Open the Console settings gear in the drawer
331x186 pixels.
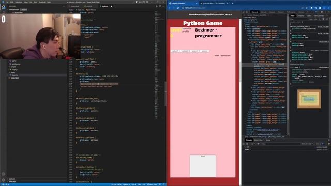coord(329,144)
